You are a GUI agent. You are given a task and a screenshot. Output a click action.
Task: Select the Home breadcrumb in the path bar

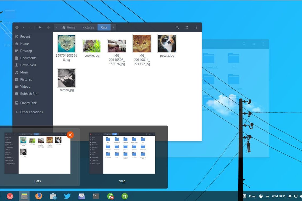coord(69,27)
